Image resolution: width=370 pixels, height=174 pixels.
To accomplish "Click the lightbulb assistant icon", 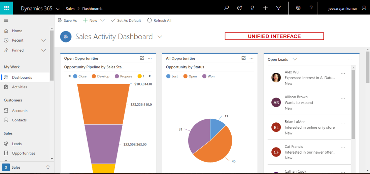I will 252,8.
